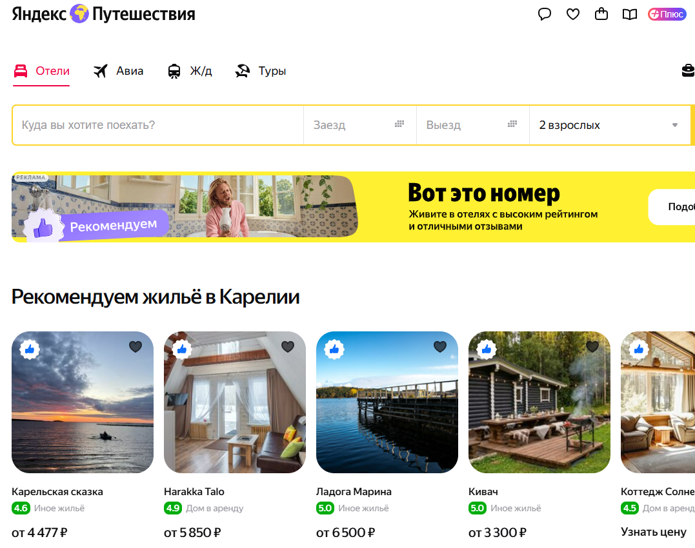Click price от 4 477 ₽
695x548 pixels.
(x=39, y=533)
